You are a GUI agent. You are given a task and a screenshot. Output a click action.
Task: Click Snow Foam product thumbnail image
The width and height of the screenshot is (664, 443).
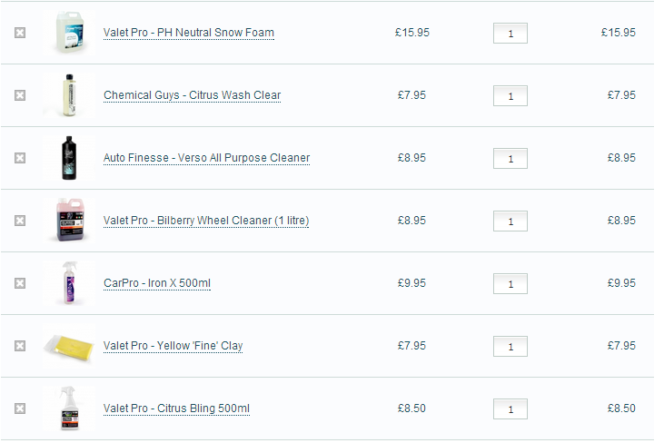[x=68, y=32]
